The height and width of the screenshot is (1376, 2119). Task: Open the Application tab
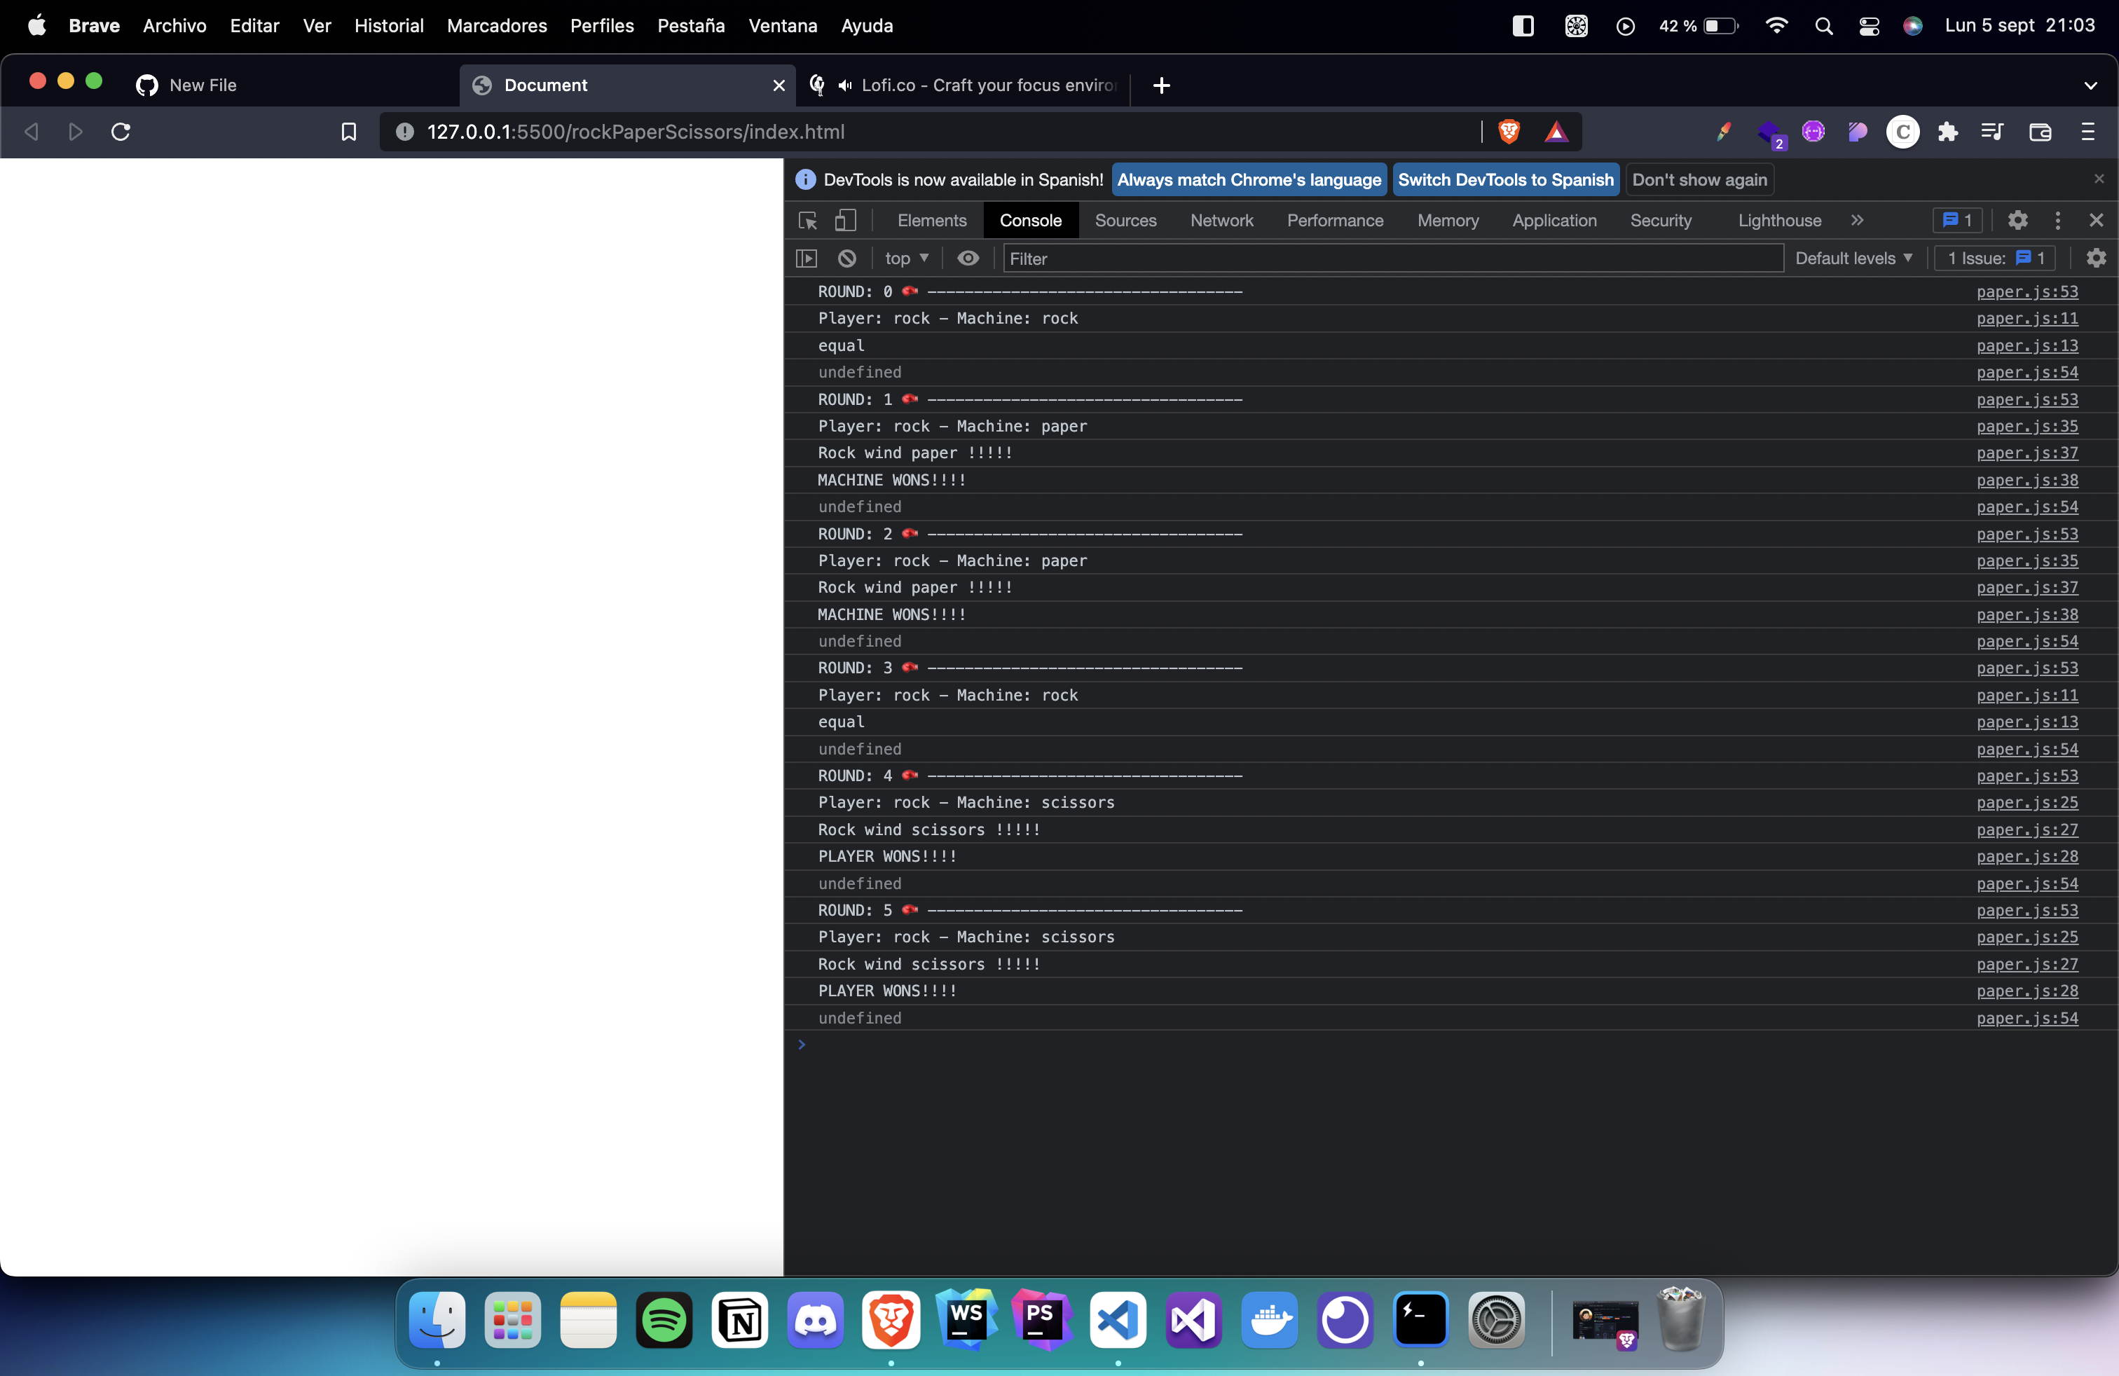click(x=1554, y=220)
